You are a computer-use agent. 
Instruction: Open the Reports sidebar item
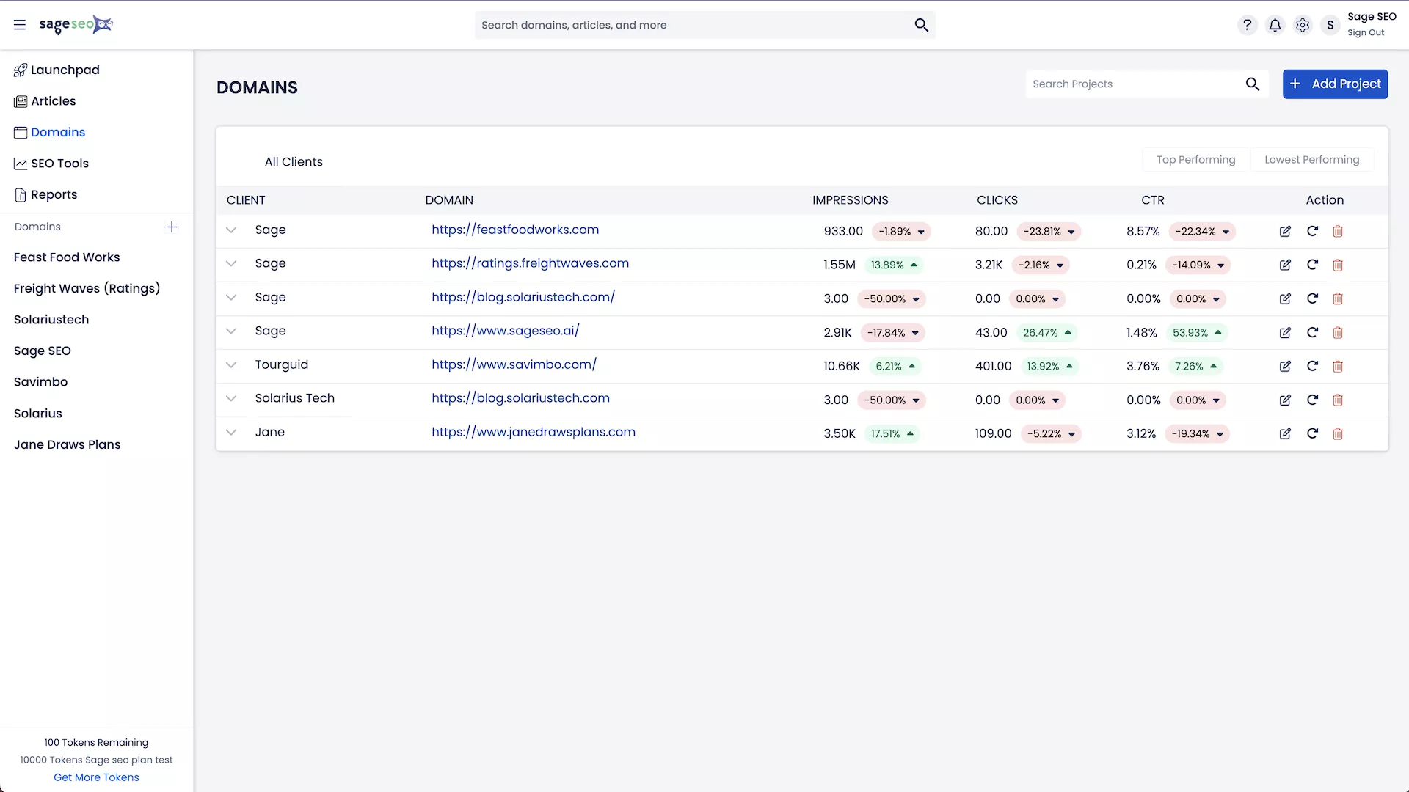[54, 195]
